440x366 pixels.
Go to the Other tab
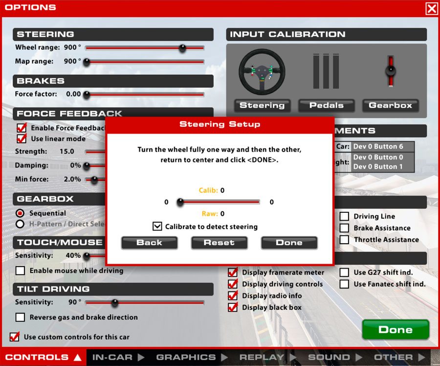pos(398,357)
